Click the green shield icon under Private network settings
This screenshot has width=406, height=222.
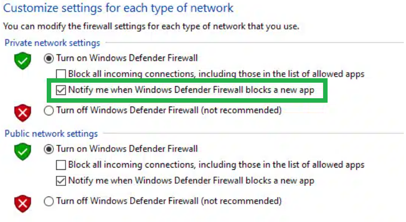(22, 60)
